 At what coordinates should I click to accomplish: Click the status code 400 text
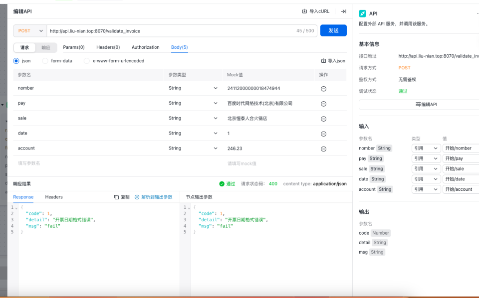[x=273, y=184]
